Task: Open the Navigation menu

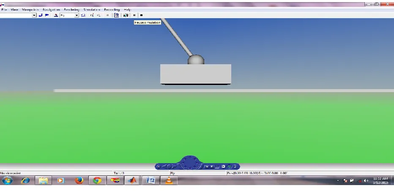Action: (x=51, y=10)
